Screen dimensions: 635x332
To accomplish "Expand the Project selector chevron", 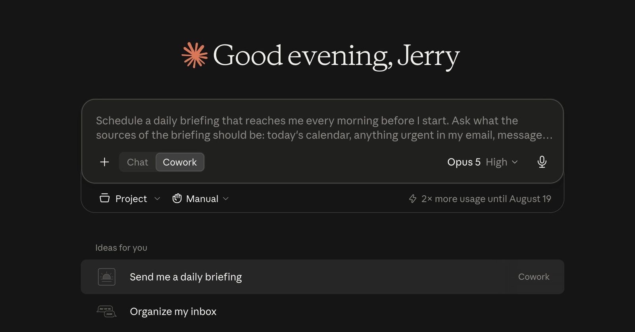I will pos(157,198).
